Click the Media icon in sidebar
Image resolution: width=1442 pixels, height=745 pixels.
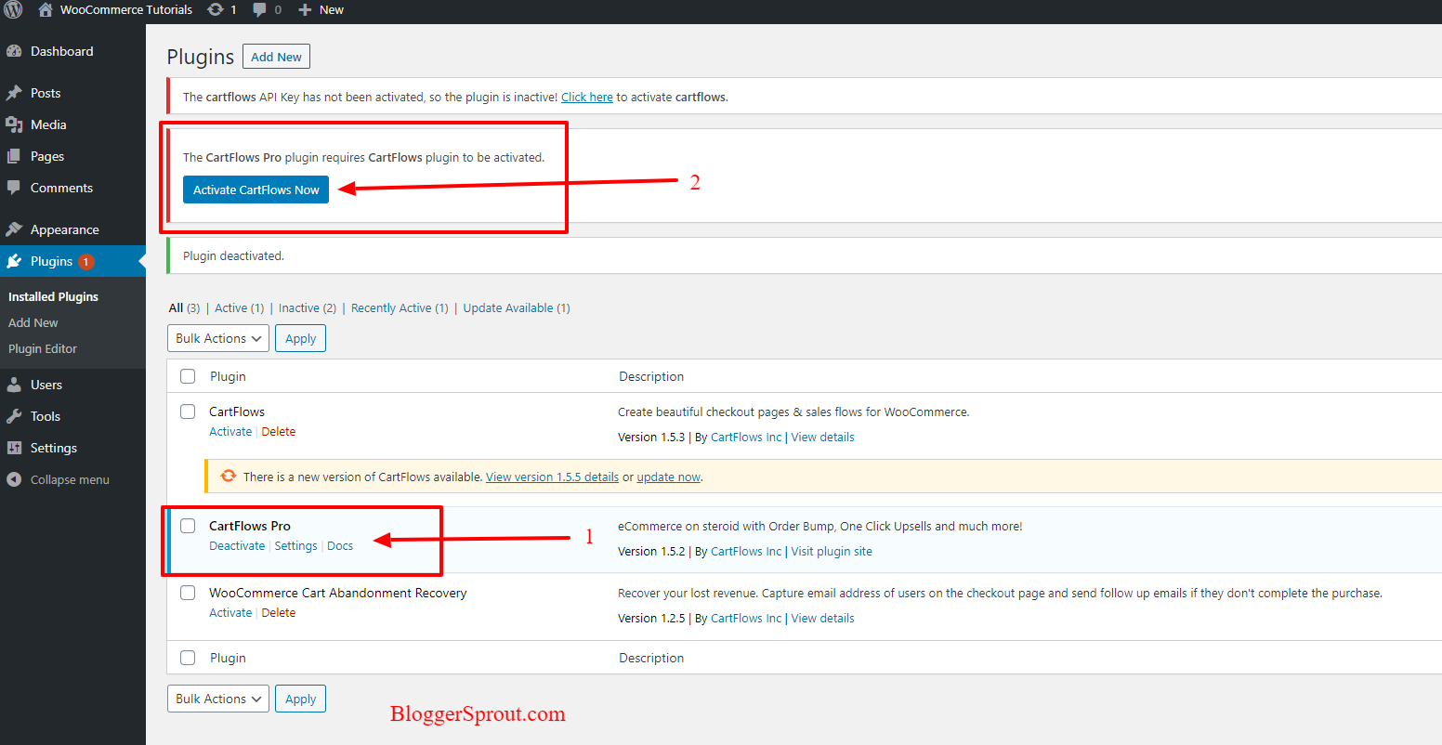(x=14, y=124)
